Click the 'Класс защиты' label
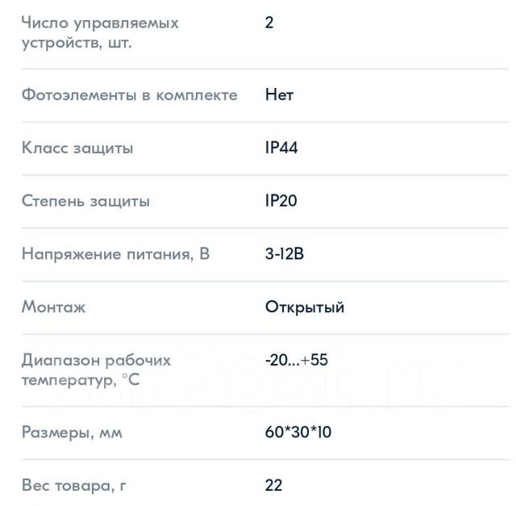 (x=77, y=148)
